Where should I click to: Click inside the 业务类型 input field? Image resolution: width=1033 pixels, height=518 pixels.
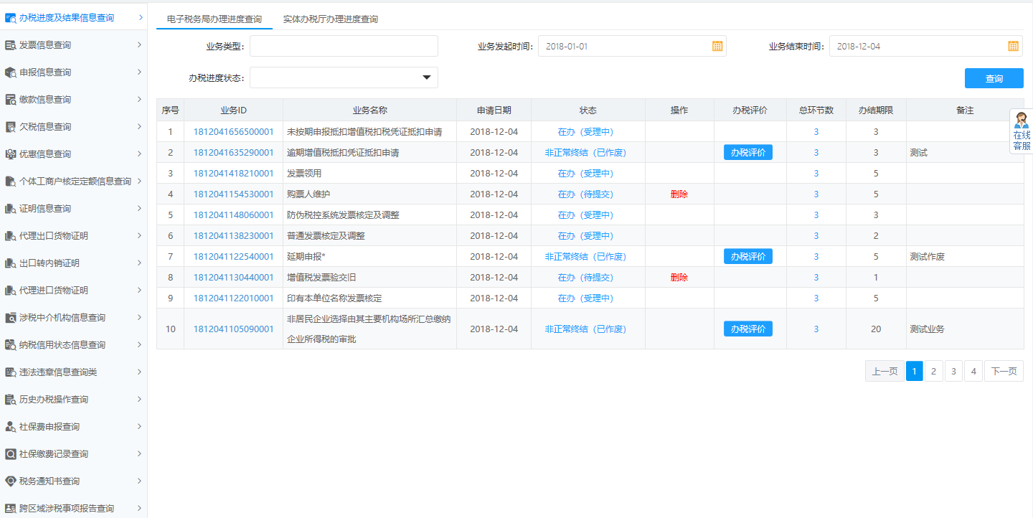pyautogui.click(x=344, y=45)
